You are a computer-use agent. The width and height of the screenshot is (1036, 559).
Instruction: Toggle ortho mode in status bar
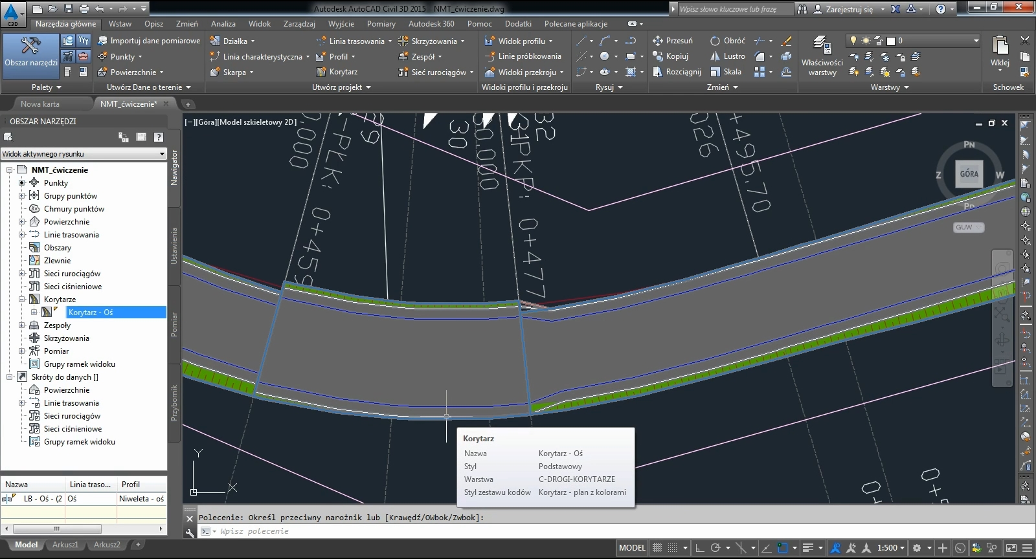point(700,548)
